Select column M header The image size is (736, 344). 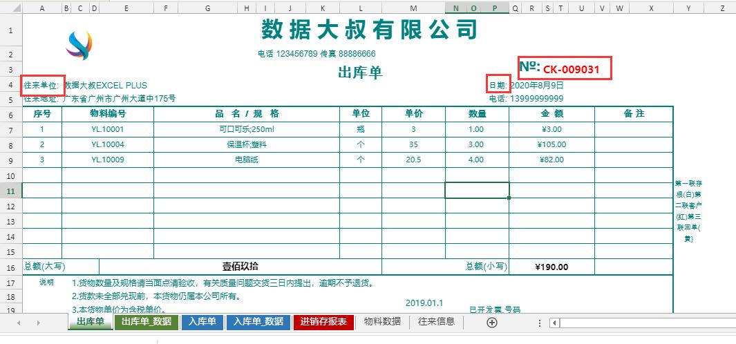413,8
